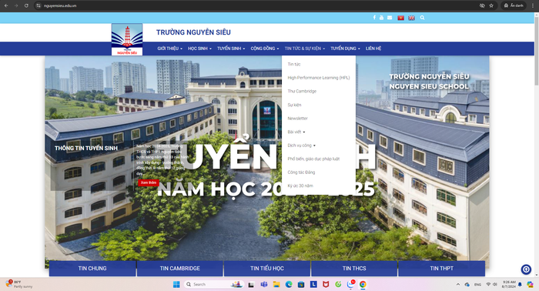
Task: Expand the TUYỂN SINH menu
Action: [231, 48]
